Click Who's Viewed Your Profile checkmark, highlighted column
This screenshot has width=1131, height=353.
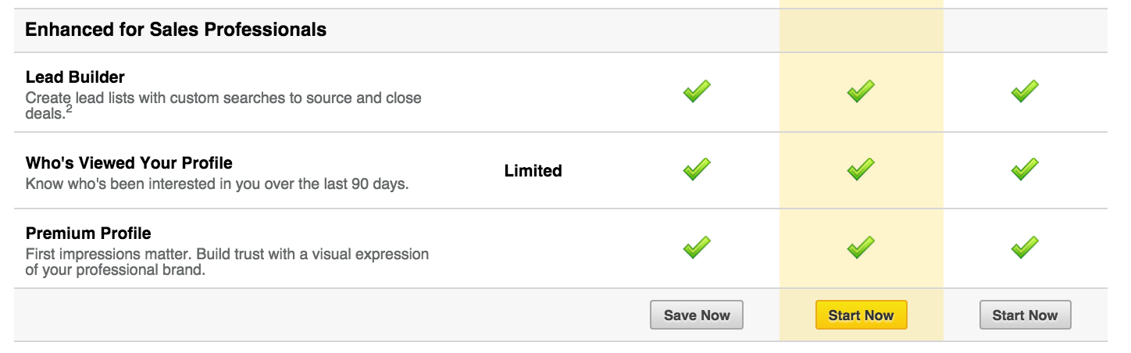point(861,169)
